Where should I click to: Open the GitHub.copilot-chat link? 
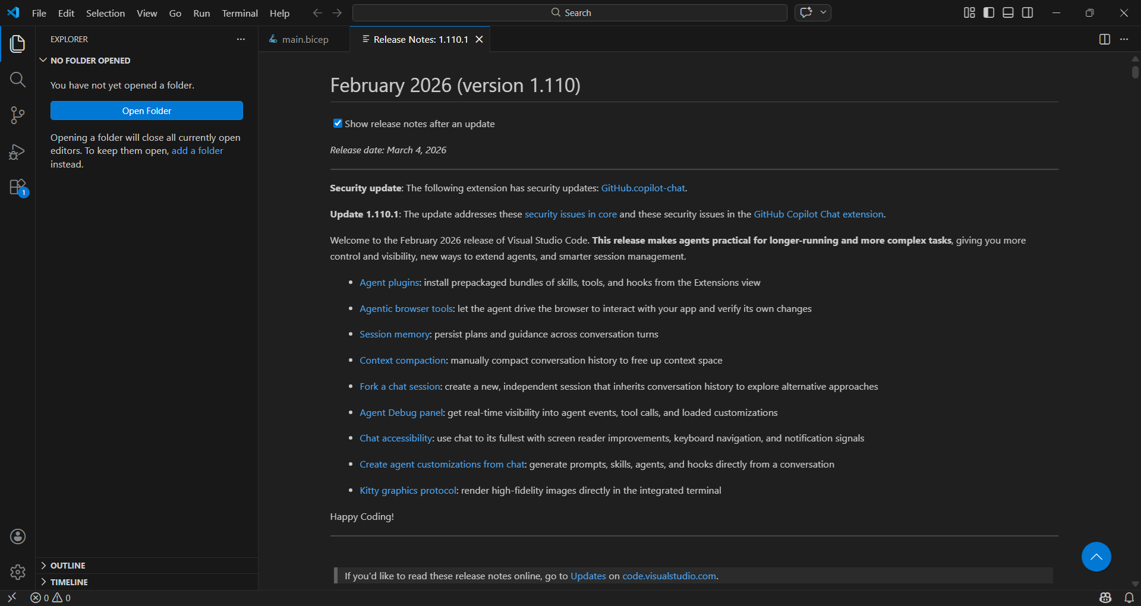[643, 188]
